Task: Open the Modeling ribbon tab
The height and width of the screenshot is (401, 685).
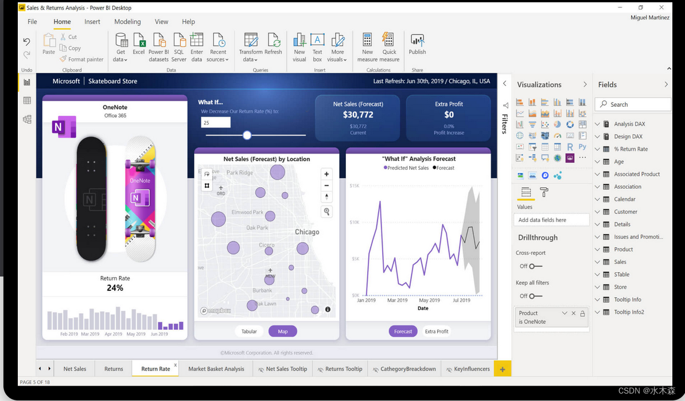Action: coord(127,21)
